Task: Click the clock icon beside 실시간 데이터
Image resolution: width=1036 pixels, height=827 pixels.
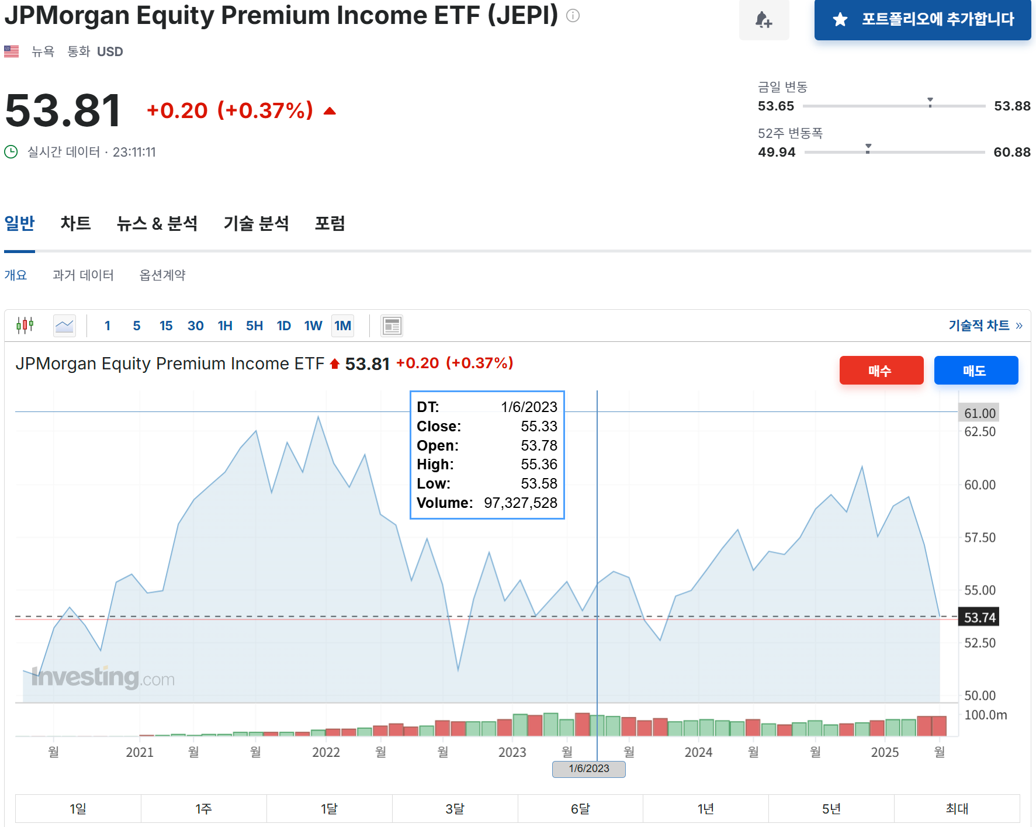Action: (x=11, y=152)
